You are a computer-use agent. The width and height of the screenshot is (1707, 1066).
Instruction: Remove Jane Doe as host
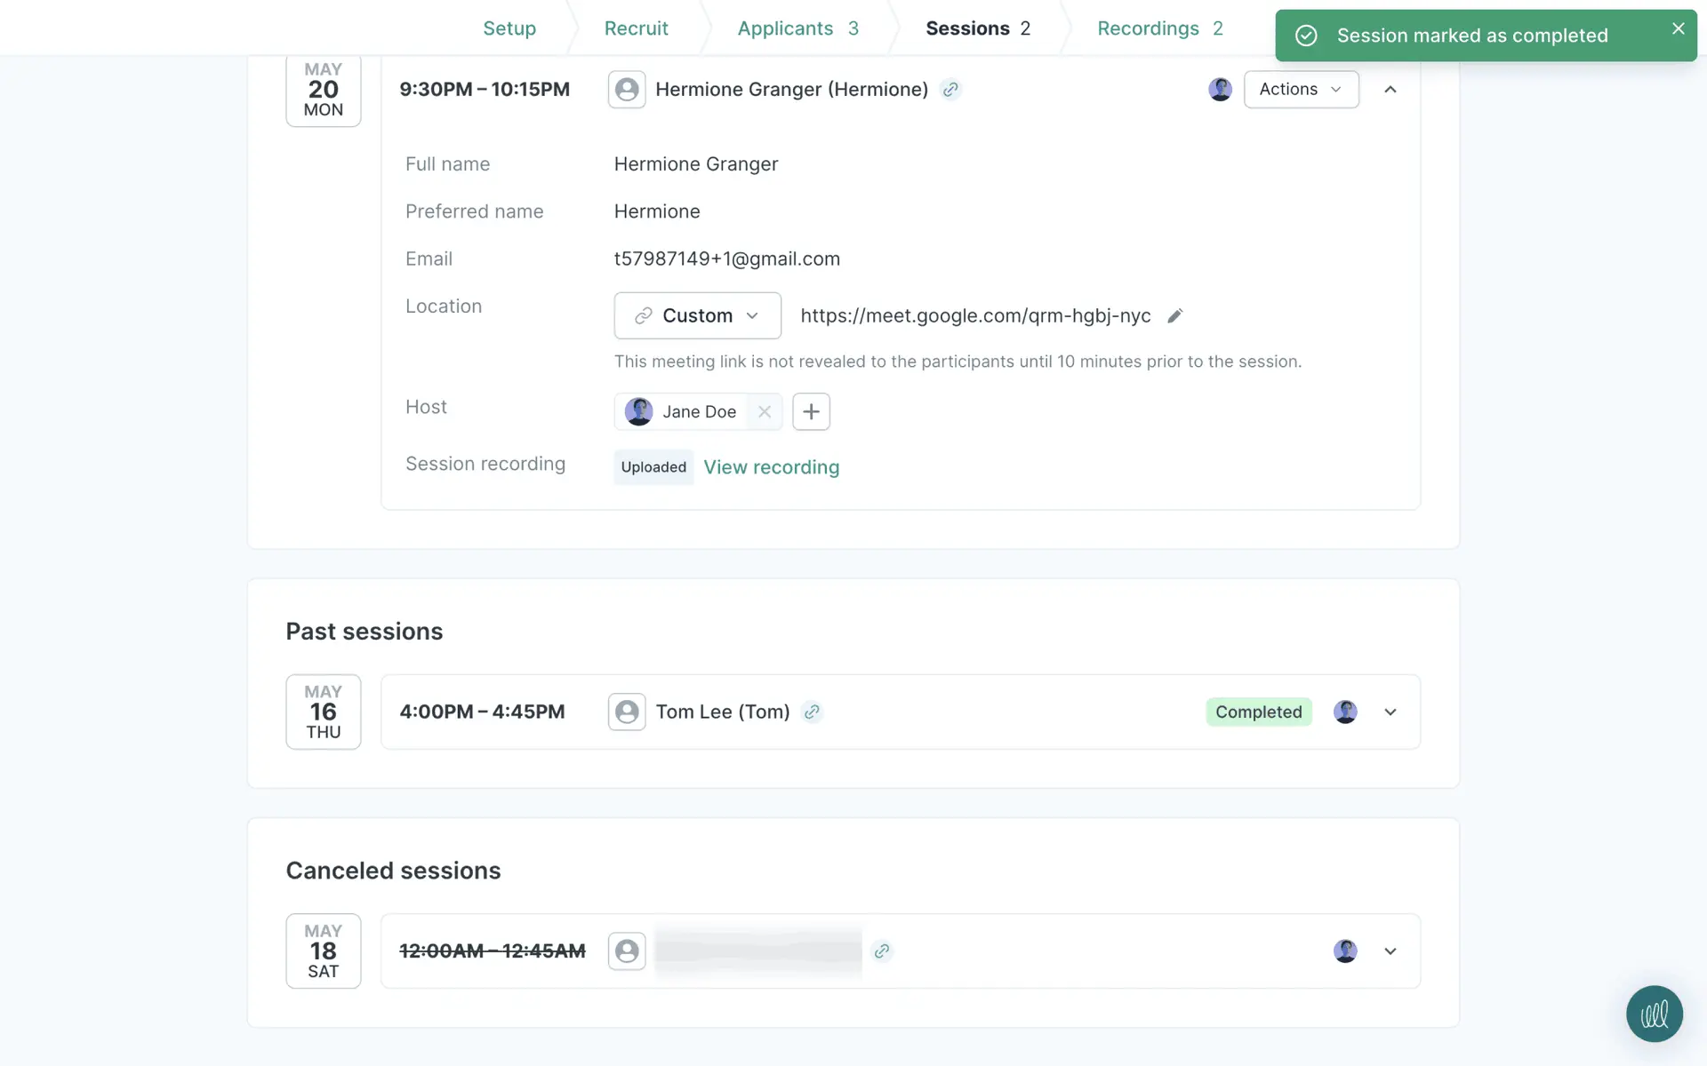click(764, 411)
